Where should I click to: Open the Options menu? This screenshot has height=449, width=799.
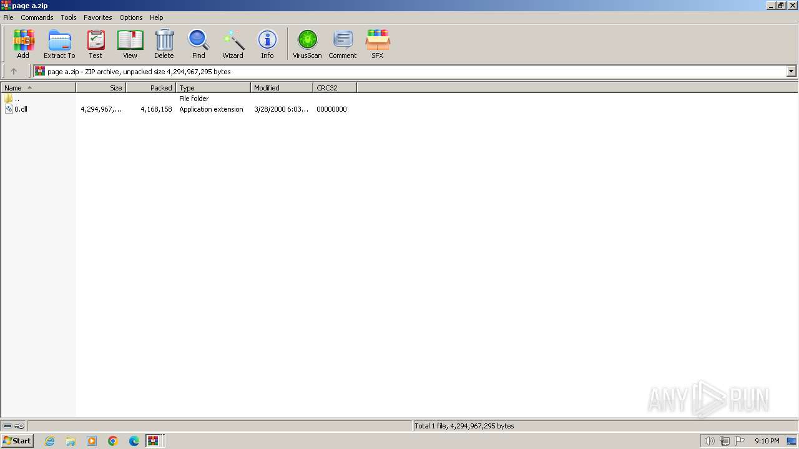pyautogui.click(x=131, y=17)
